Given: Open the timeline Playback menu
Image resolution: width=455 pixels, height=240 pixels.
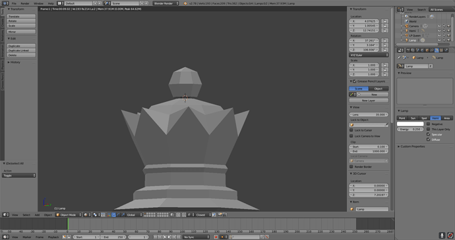Looking at the screenshot, I should point(53,237).
